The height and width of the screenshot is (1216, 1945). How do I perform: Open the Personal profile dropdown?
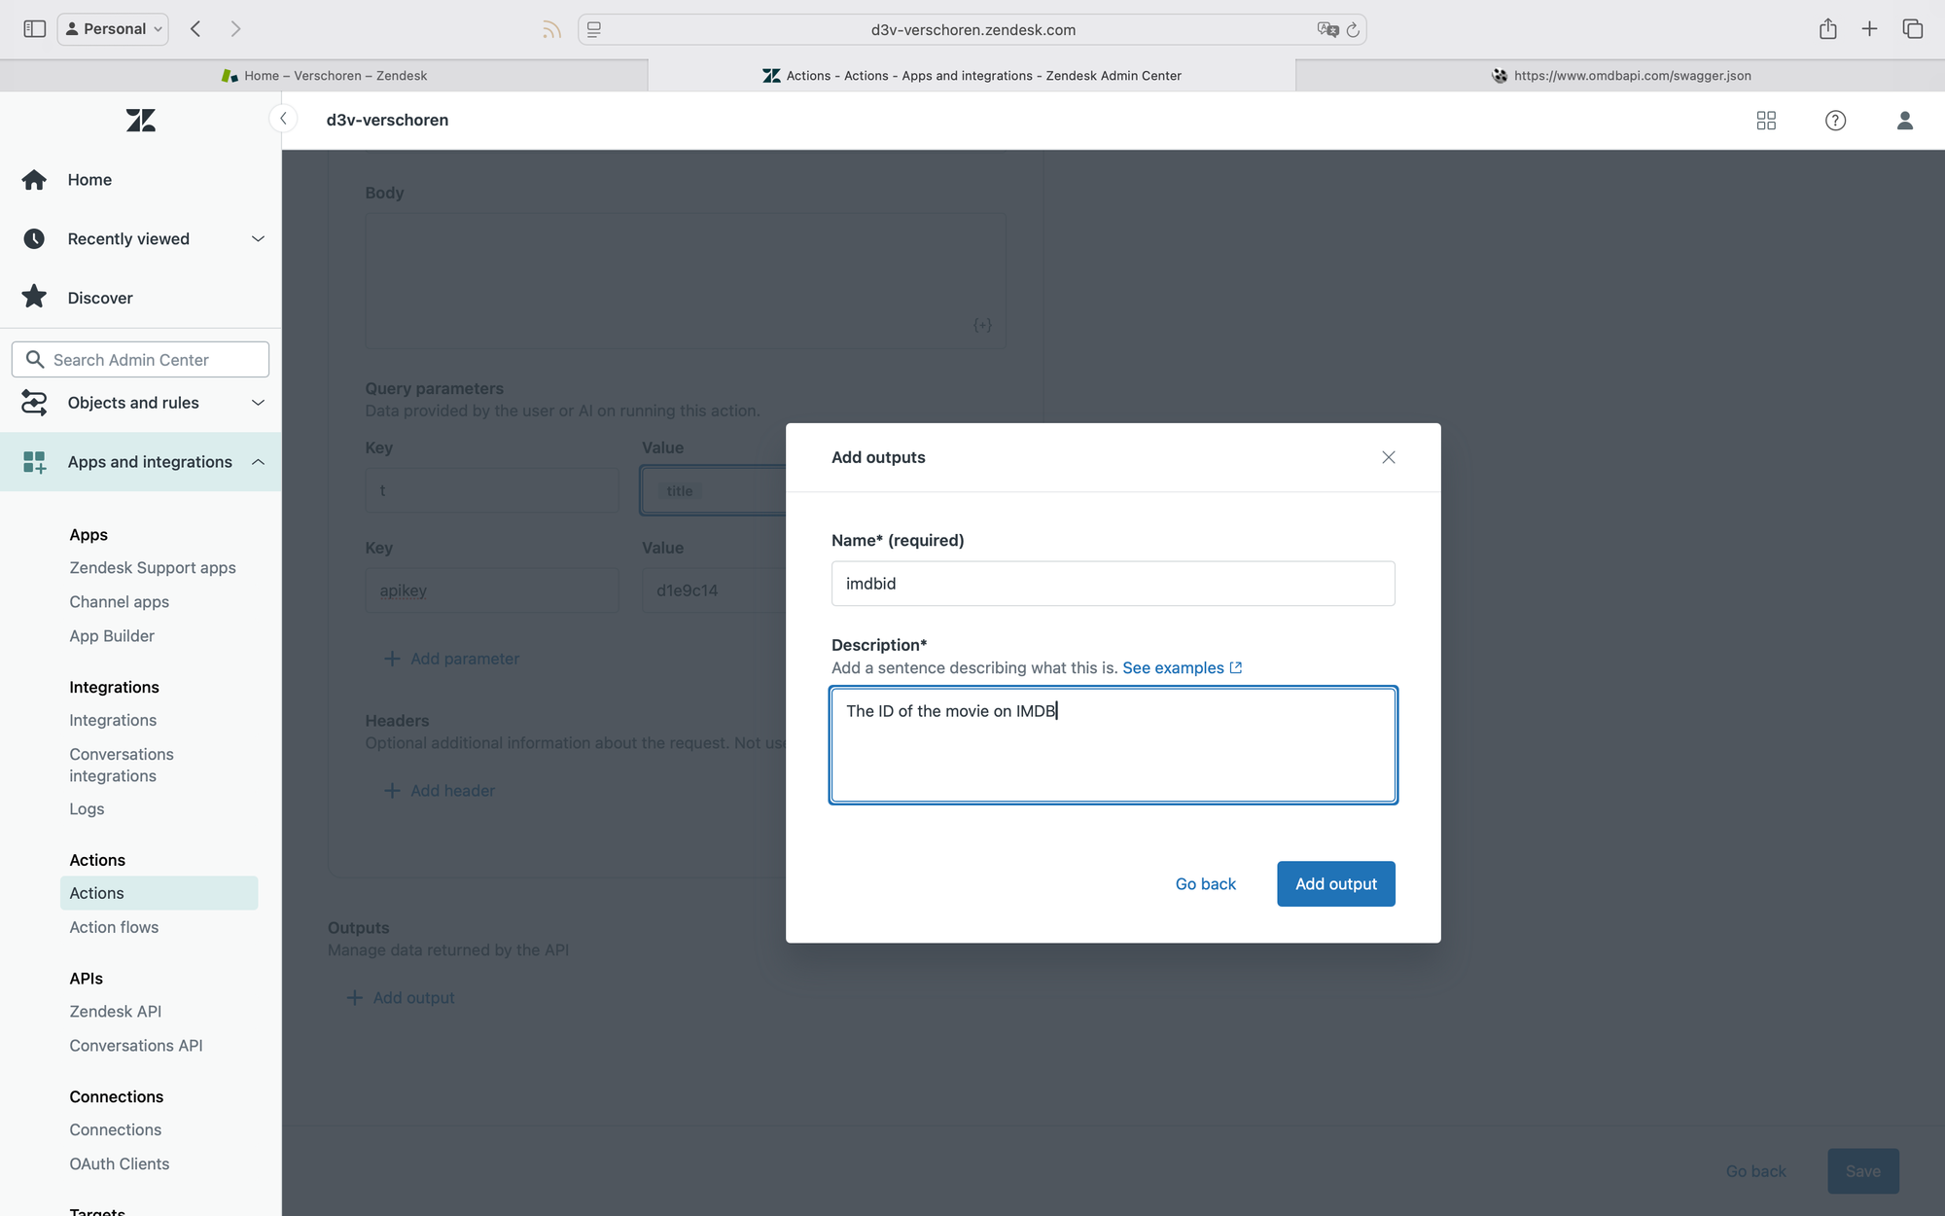[x=113, y=29]
